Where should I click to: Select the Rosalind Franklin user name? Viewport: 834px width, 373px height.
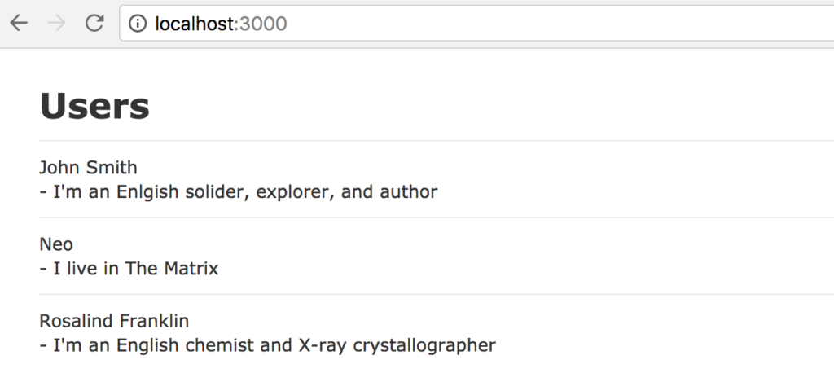point(114,321)
